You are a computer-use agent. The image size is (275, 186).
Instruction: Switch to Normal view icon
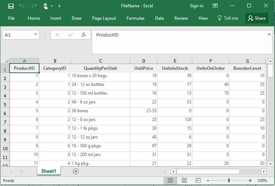click(x=170, y=180)
